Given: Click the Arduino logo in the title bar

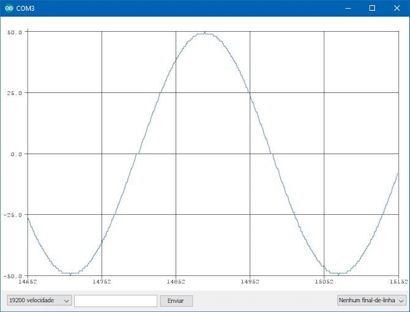Looking at the screenshot, I should click(x=9, y=9).
